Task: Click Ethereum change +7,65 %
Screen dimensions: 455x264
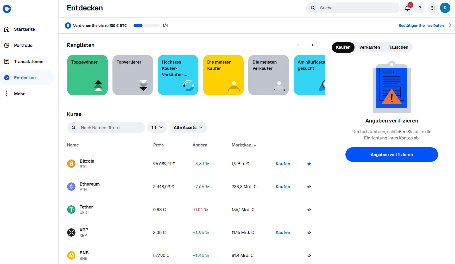Action: pyautogui.click(x=201, y=187)
